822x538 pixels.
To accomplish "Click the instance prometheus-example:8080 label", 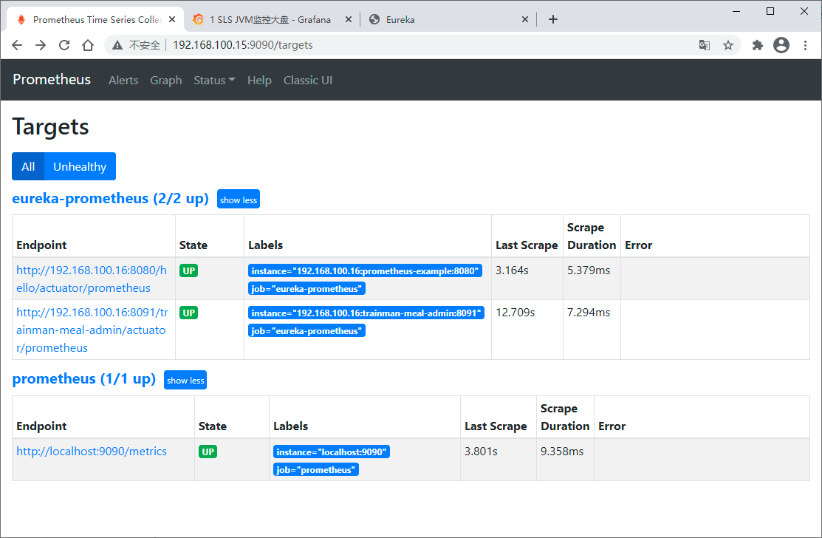I will (x=365, y=271).
